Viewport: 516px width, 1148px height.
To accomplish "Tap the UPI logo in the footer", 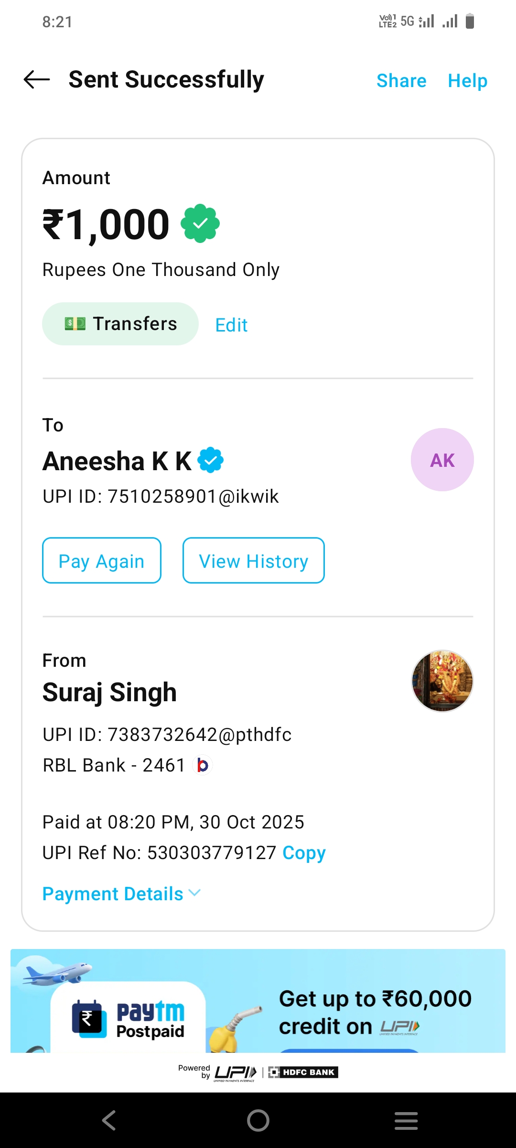I will point(235,1072).
